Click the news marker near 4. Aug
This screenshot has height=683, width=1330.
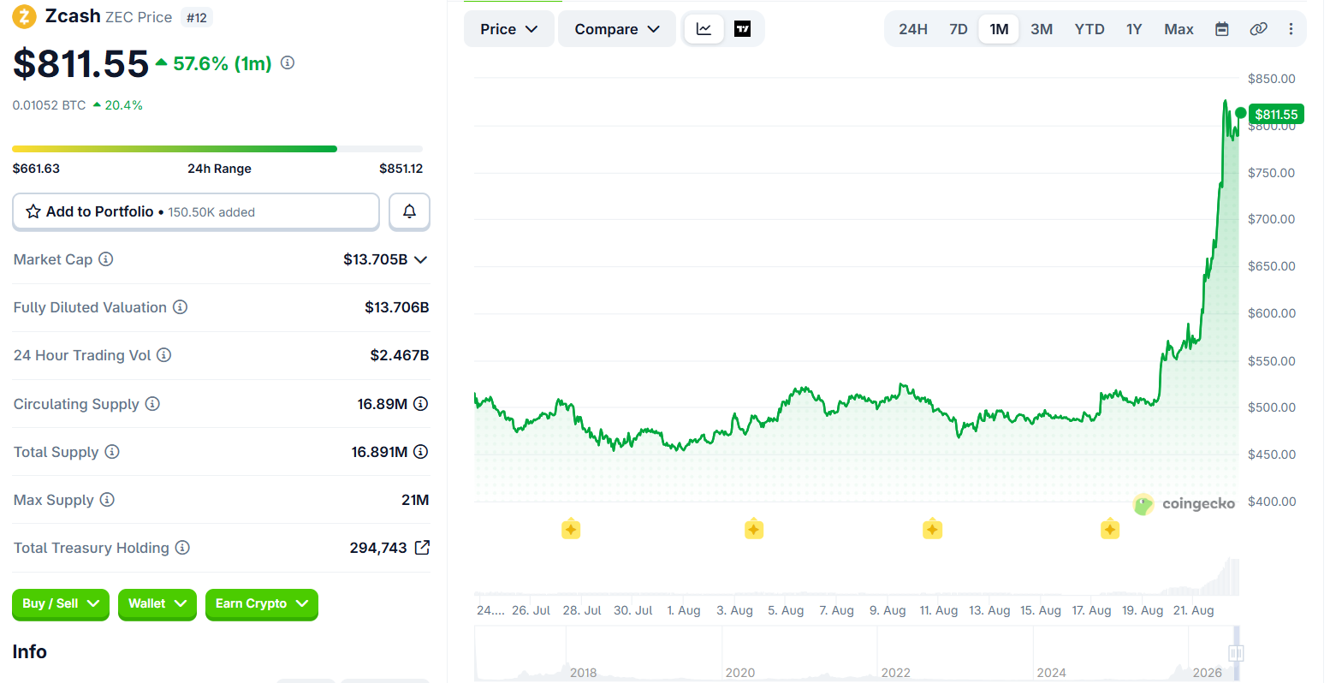tap(753, 529)
